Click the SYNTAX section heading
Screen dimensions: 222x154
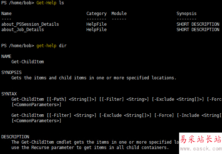coord(9,94)
